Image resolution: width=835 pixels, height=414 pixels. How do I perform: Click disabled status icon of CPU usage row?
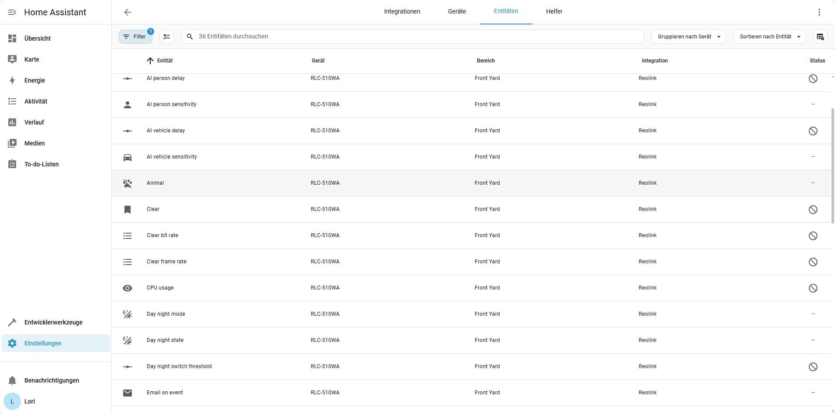pyautogui.click(x=813, y=288)
